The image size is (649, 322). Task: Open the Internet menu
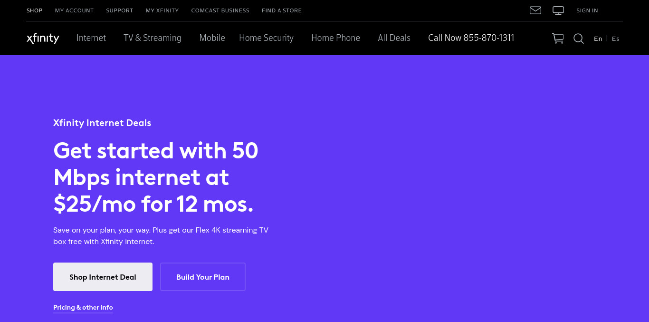coord(91,38)
